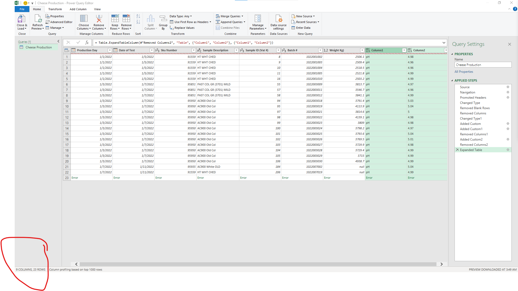Expand the formula bar with its chevron
This screenshot has width=518, height=291.
[x=444, y=42]
